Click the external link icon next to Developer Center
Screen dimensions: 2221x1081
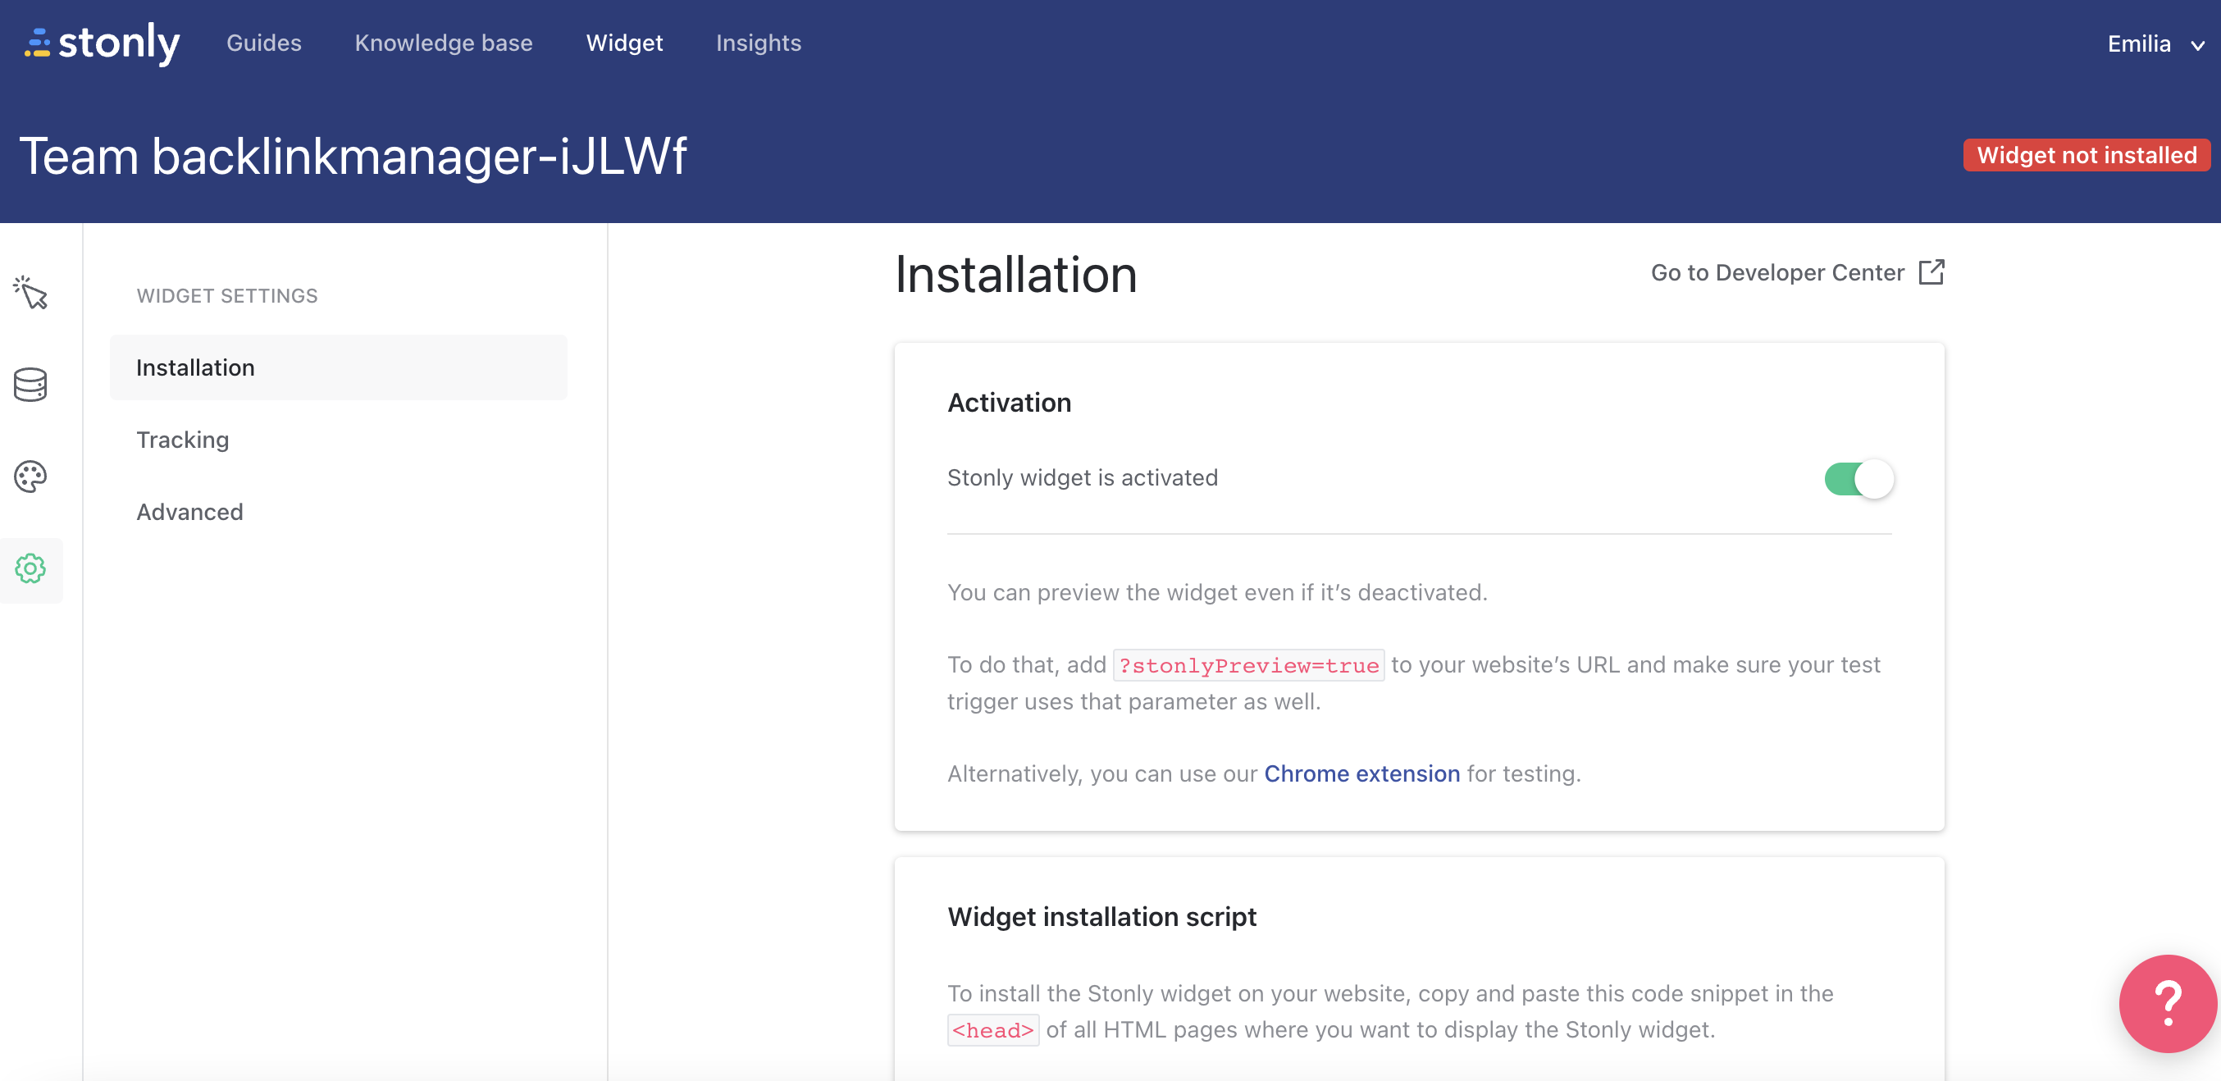(x=1929, y=272)
